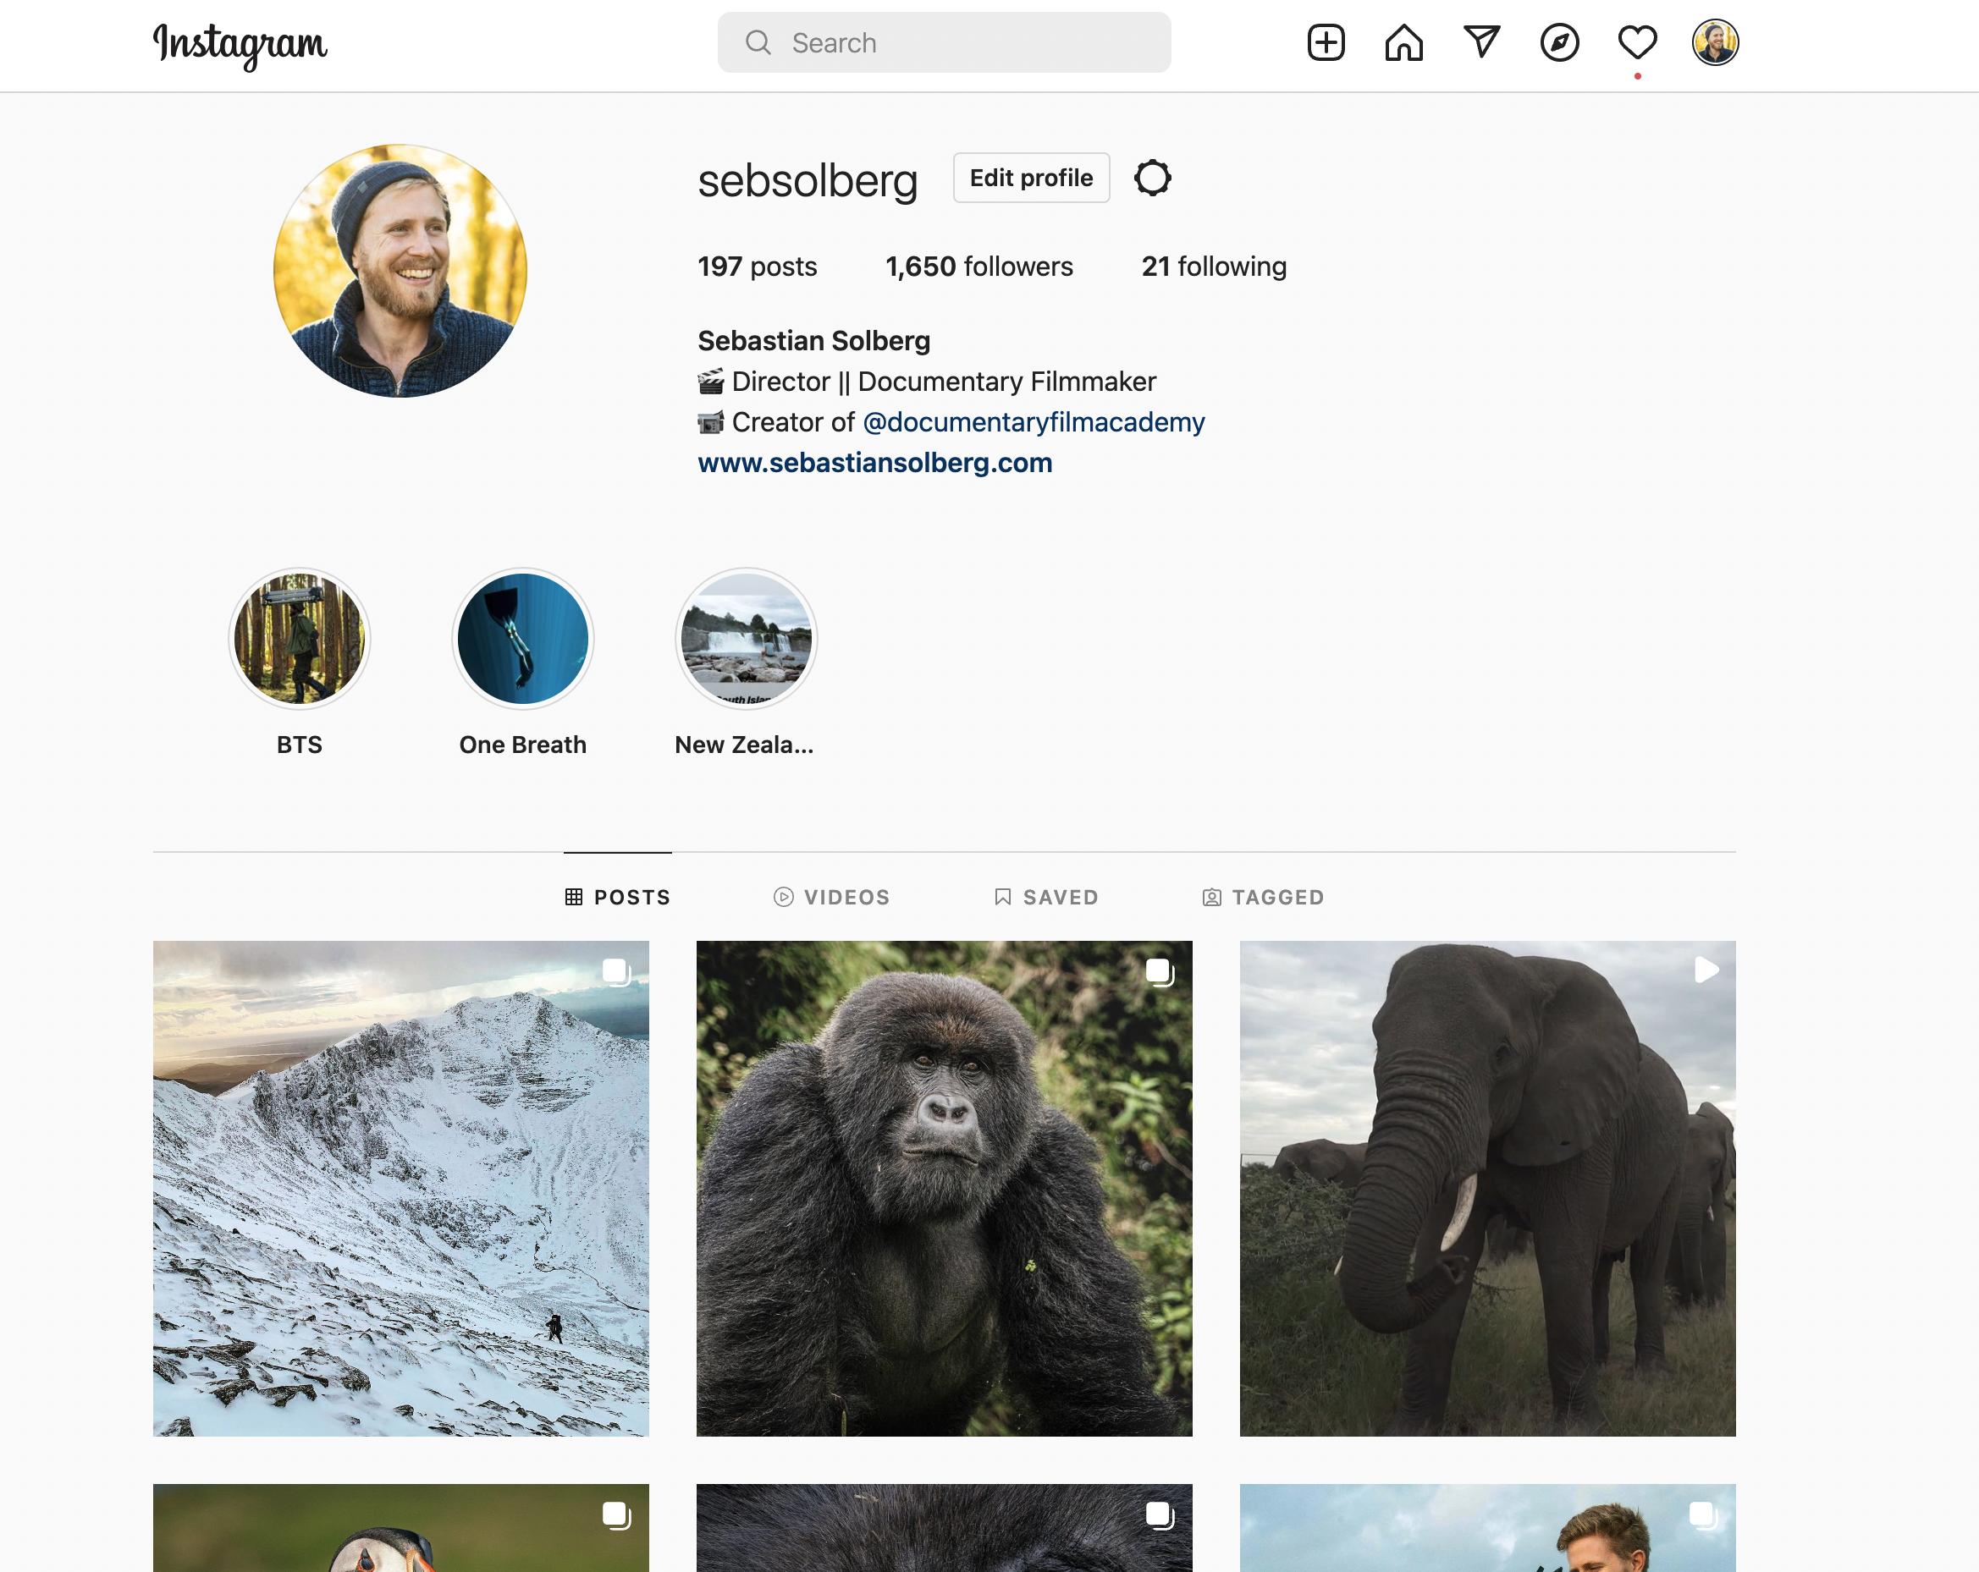The height and width of the screenshot is (1572, 1979).
Task: Click the Edit profile button
Action: point(1031,178)
